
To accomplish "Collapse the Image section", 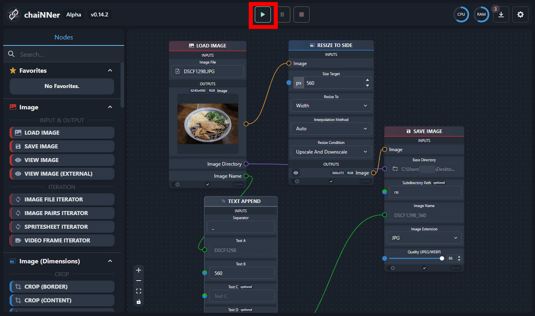I will (x=110, y=107).
